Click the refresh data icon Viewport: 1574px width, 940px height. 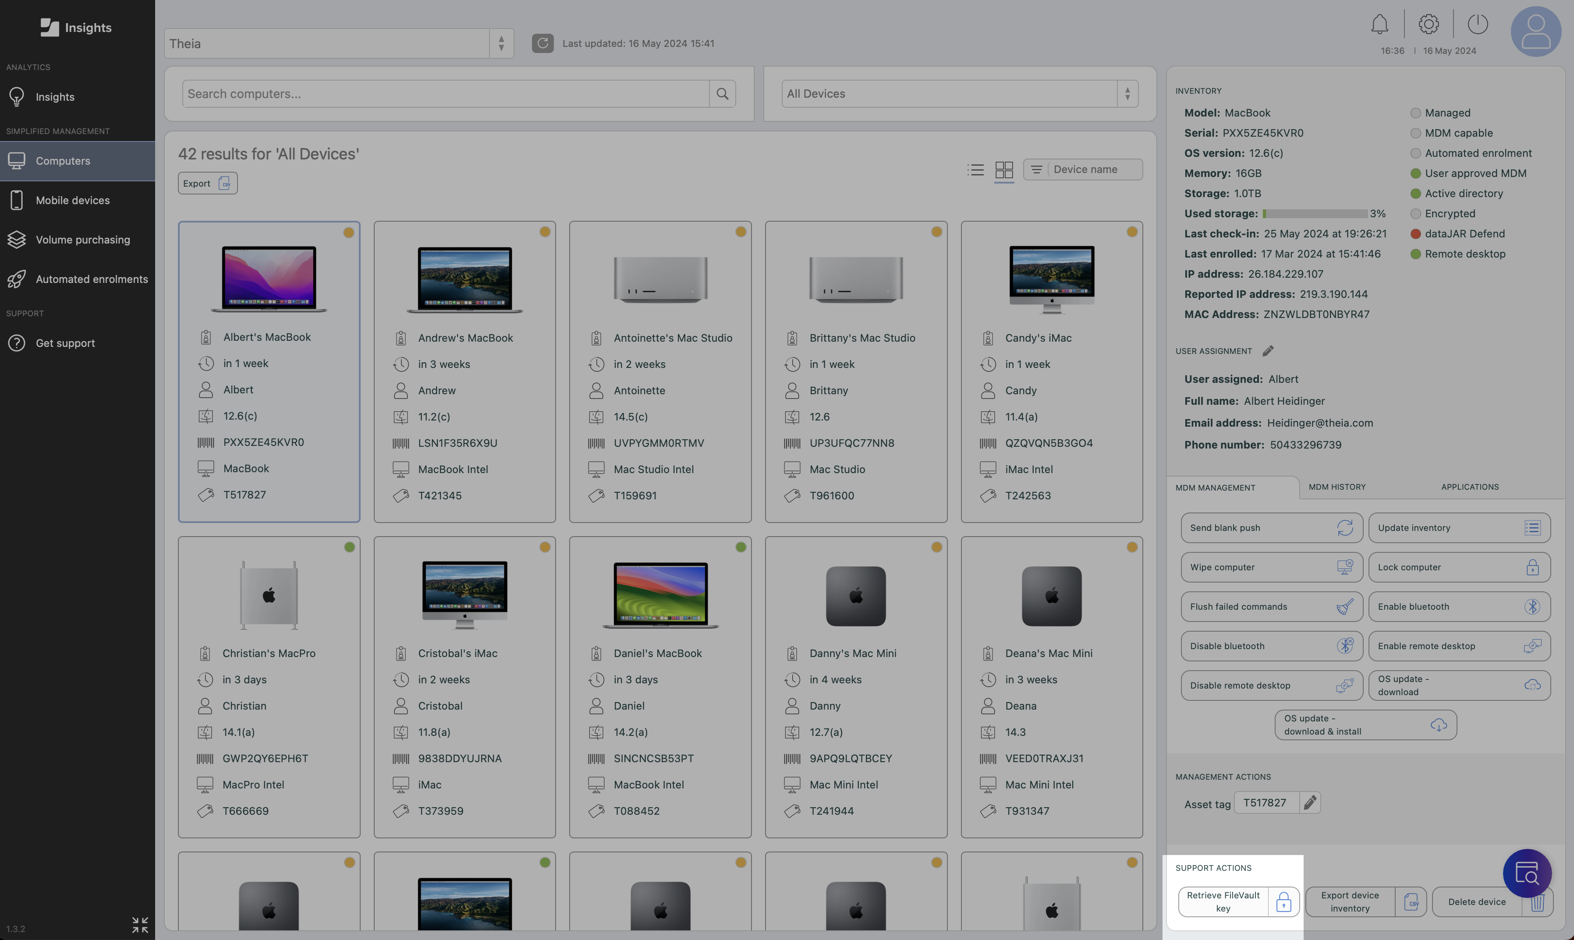pyautogui.click(x=542, y=43)
